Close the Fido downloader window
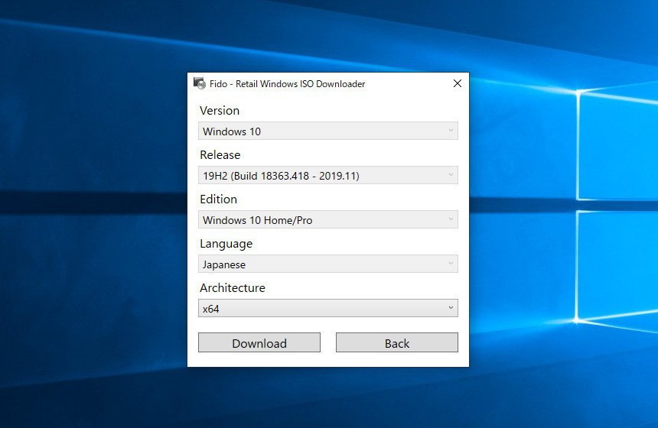658x428 pixels. point(458,83)
